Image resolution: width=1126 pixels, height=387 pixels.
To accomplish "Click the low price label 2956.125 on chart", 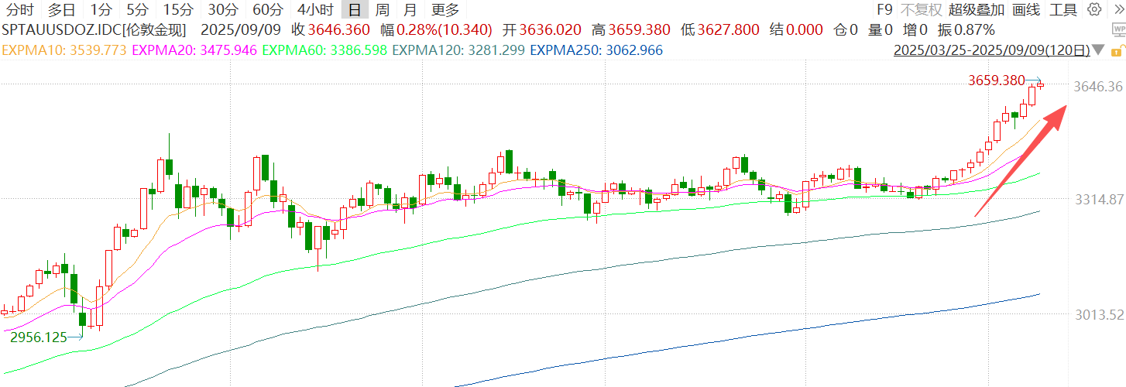I will (x=38, y=337).
